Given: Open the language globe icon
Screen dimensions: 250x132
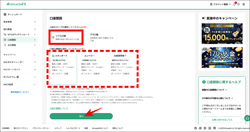Looking at the screenshot, I should (x=243, y=5).
